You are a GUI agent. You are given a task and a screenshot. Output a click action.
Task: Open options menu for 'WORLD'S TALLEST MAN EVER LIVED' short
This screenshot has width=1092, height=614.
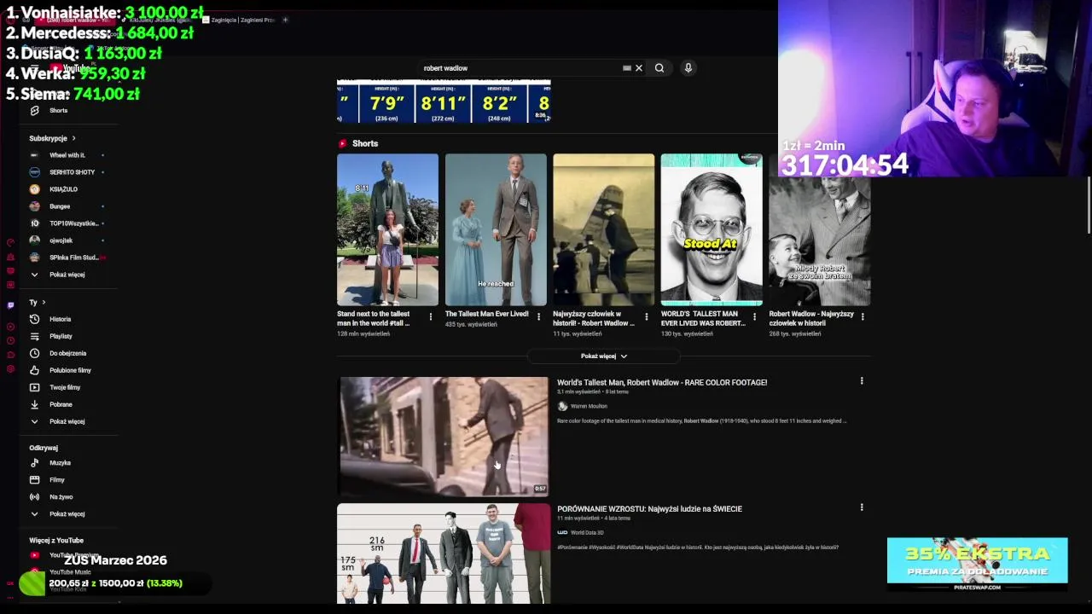tap(754, 317)
